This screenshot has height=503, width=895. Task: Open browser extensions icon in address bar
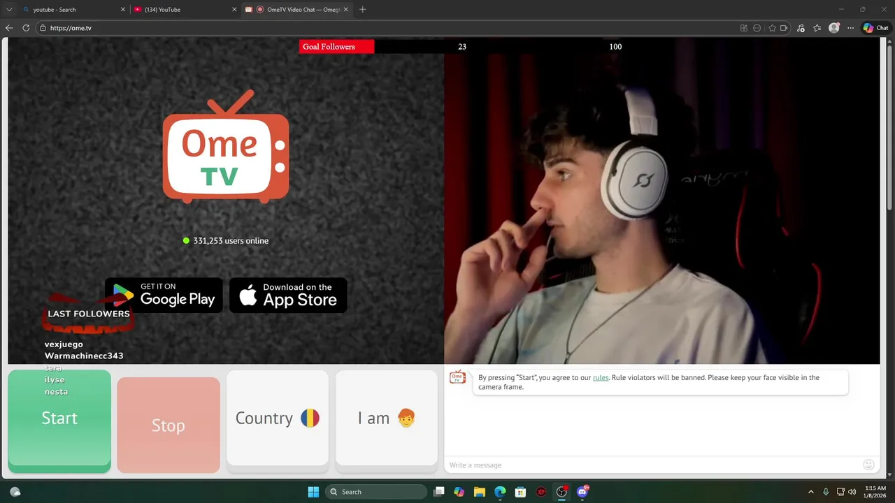click(744, 28)
